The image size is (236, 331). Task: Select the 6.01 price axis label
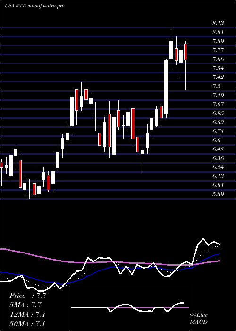(x=218, y=185)
